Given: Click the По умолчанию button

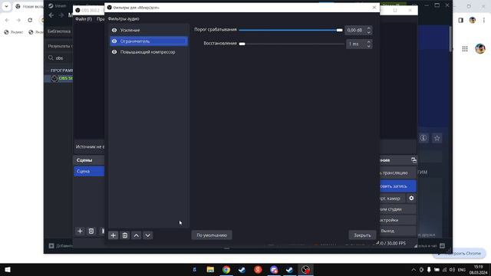Looking at the screenshot, I should 212,235.
